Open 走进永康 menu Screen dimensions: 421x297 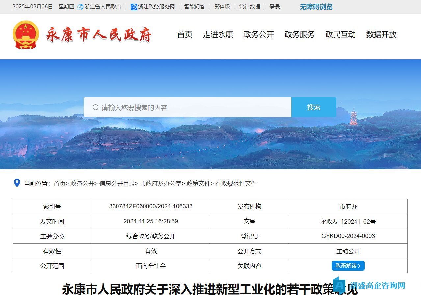pos(218,34)
